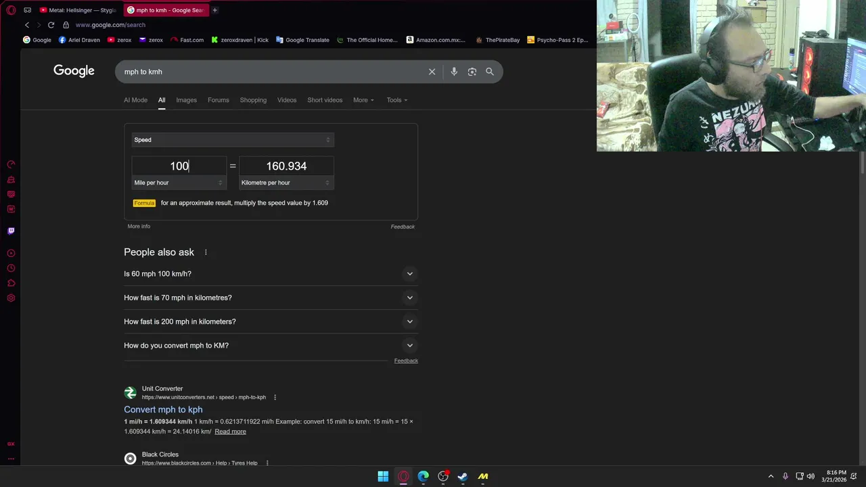Image resolution: width=866 pixels, height=487 pixels.
Task: Run search with the magnifier icon
Action: click(490, 72)
